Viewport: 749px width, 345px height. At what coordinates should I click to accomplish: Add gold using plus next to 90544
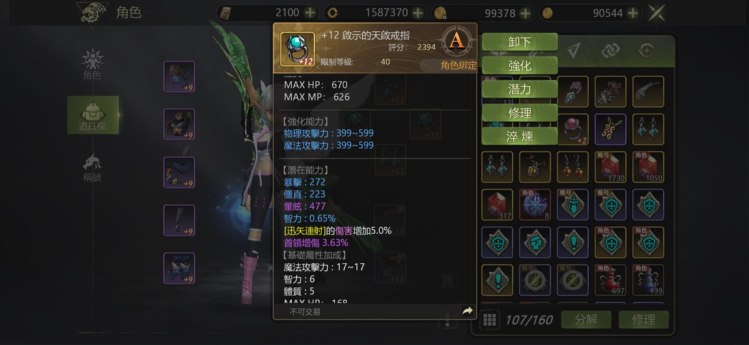point(633,13)
